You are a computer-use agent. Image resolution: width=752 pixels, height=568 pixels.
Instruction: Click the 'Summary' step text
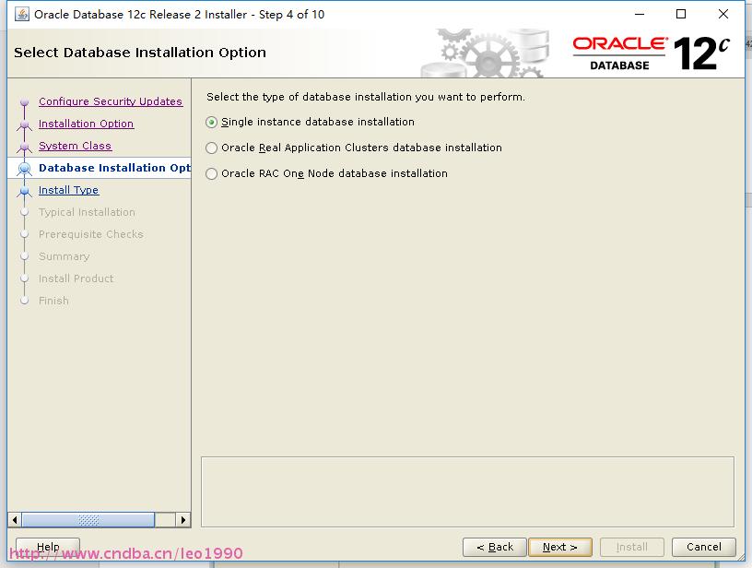tap(64, 256)
